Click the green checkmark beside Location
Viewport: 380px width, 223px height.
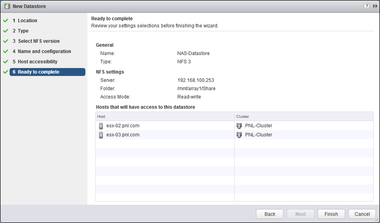(x=6, y=21)
